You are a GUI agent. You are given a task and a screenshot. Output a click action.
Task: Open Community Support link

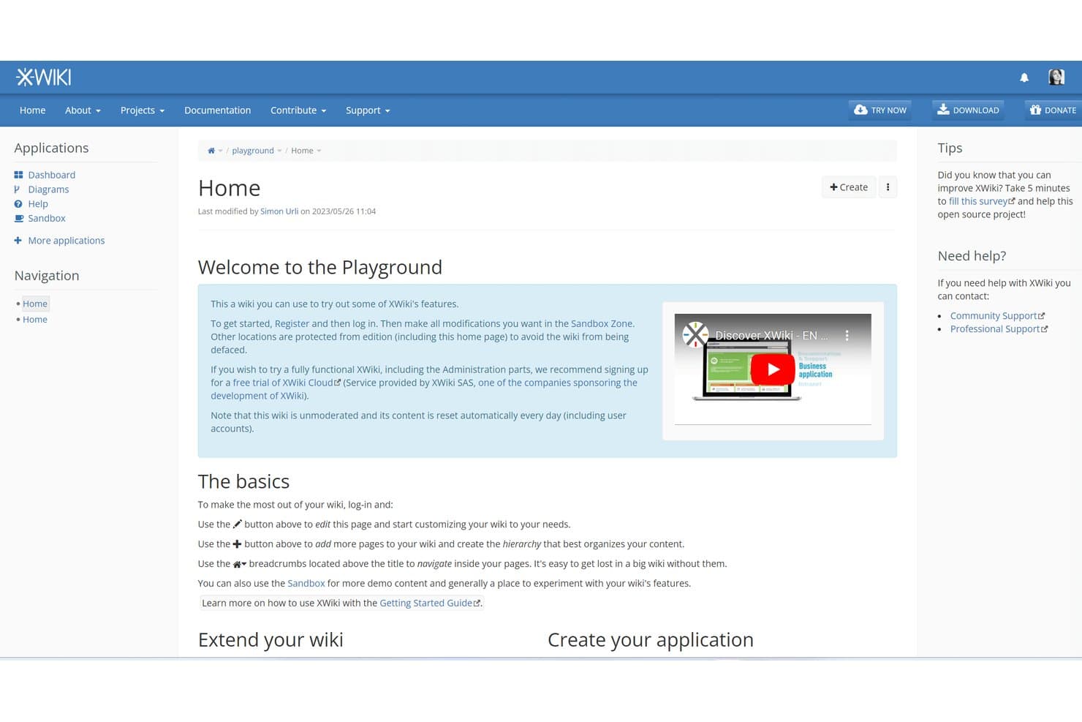point(997,316)
